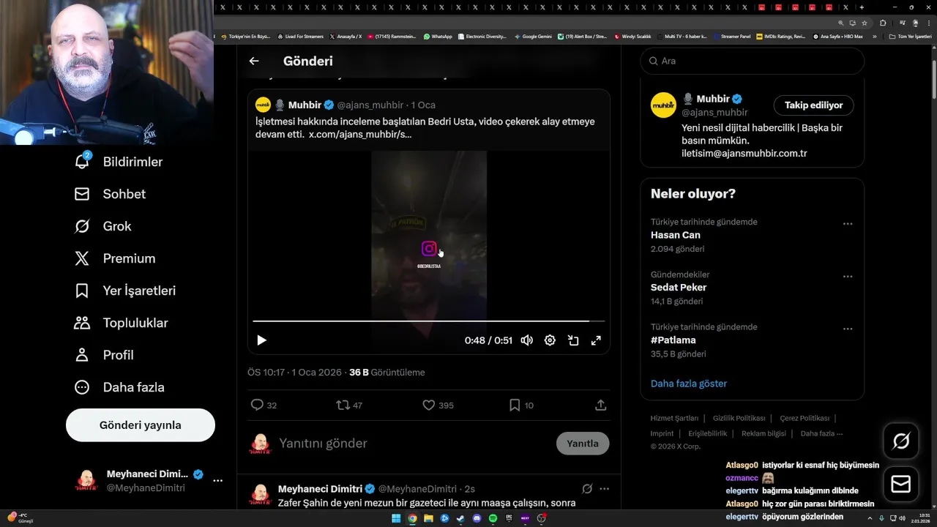Open Muhbir profile avatar in right panel
This screenshot has height=527, width=937.
click(663, 105)
